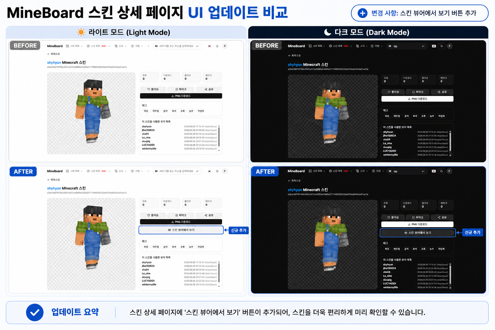The image size is (495, 330).
Task: Click the eye icon 스킨 뷰어에서 보기 in dark AFTER panel
Action: coord(406,233)
